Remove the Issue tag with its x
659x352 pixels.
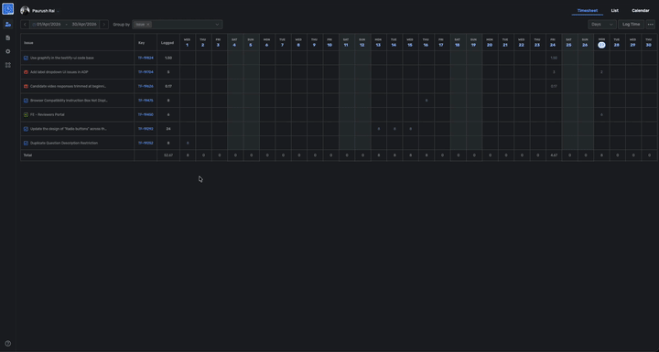pyautogui.click(x=148, y=25)
